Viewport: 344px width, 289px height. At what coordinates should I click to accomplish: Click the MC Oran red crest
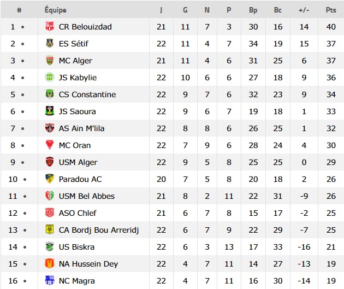pos(50,145)
